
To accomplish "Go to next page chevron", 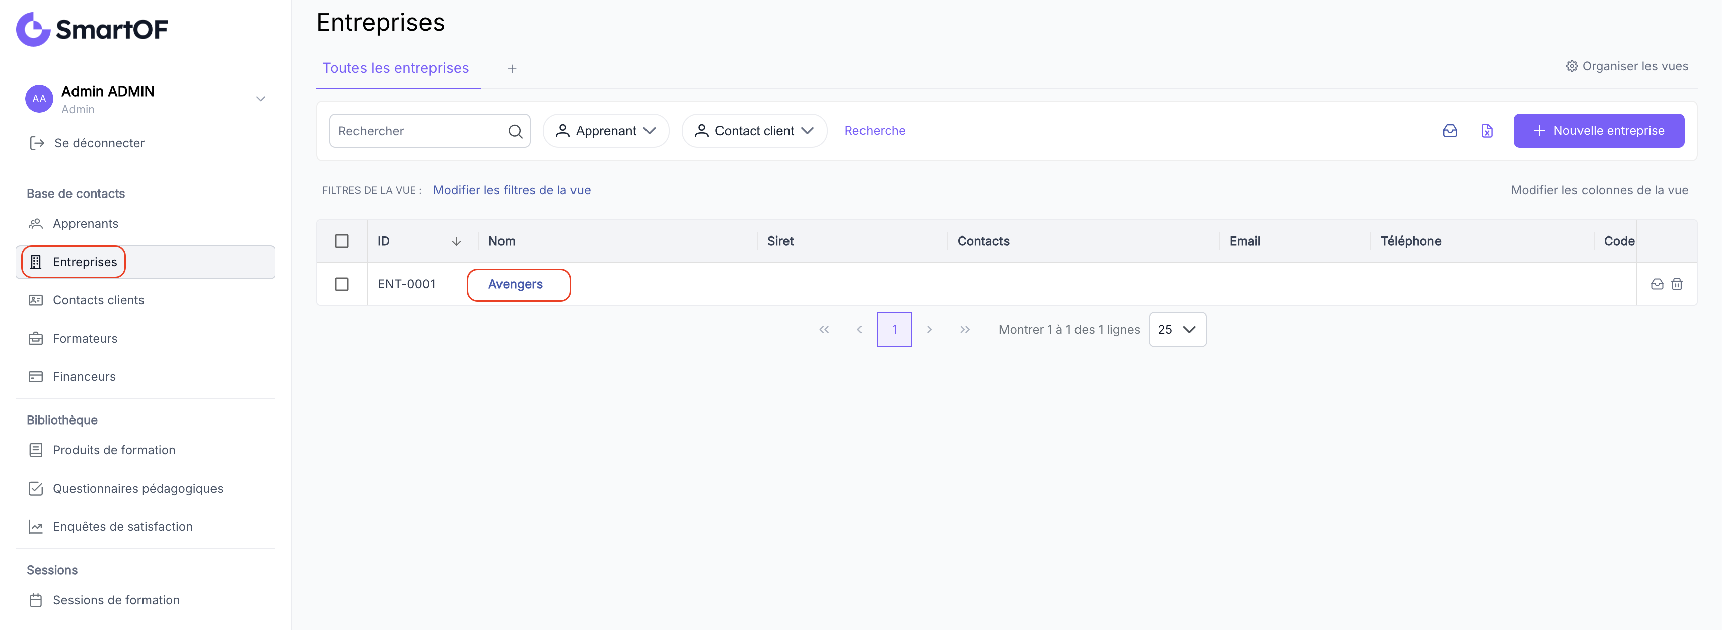I will click(x=929, y=330).
